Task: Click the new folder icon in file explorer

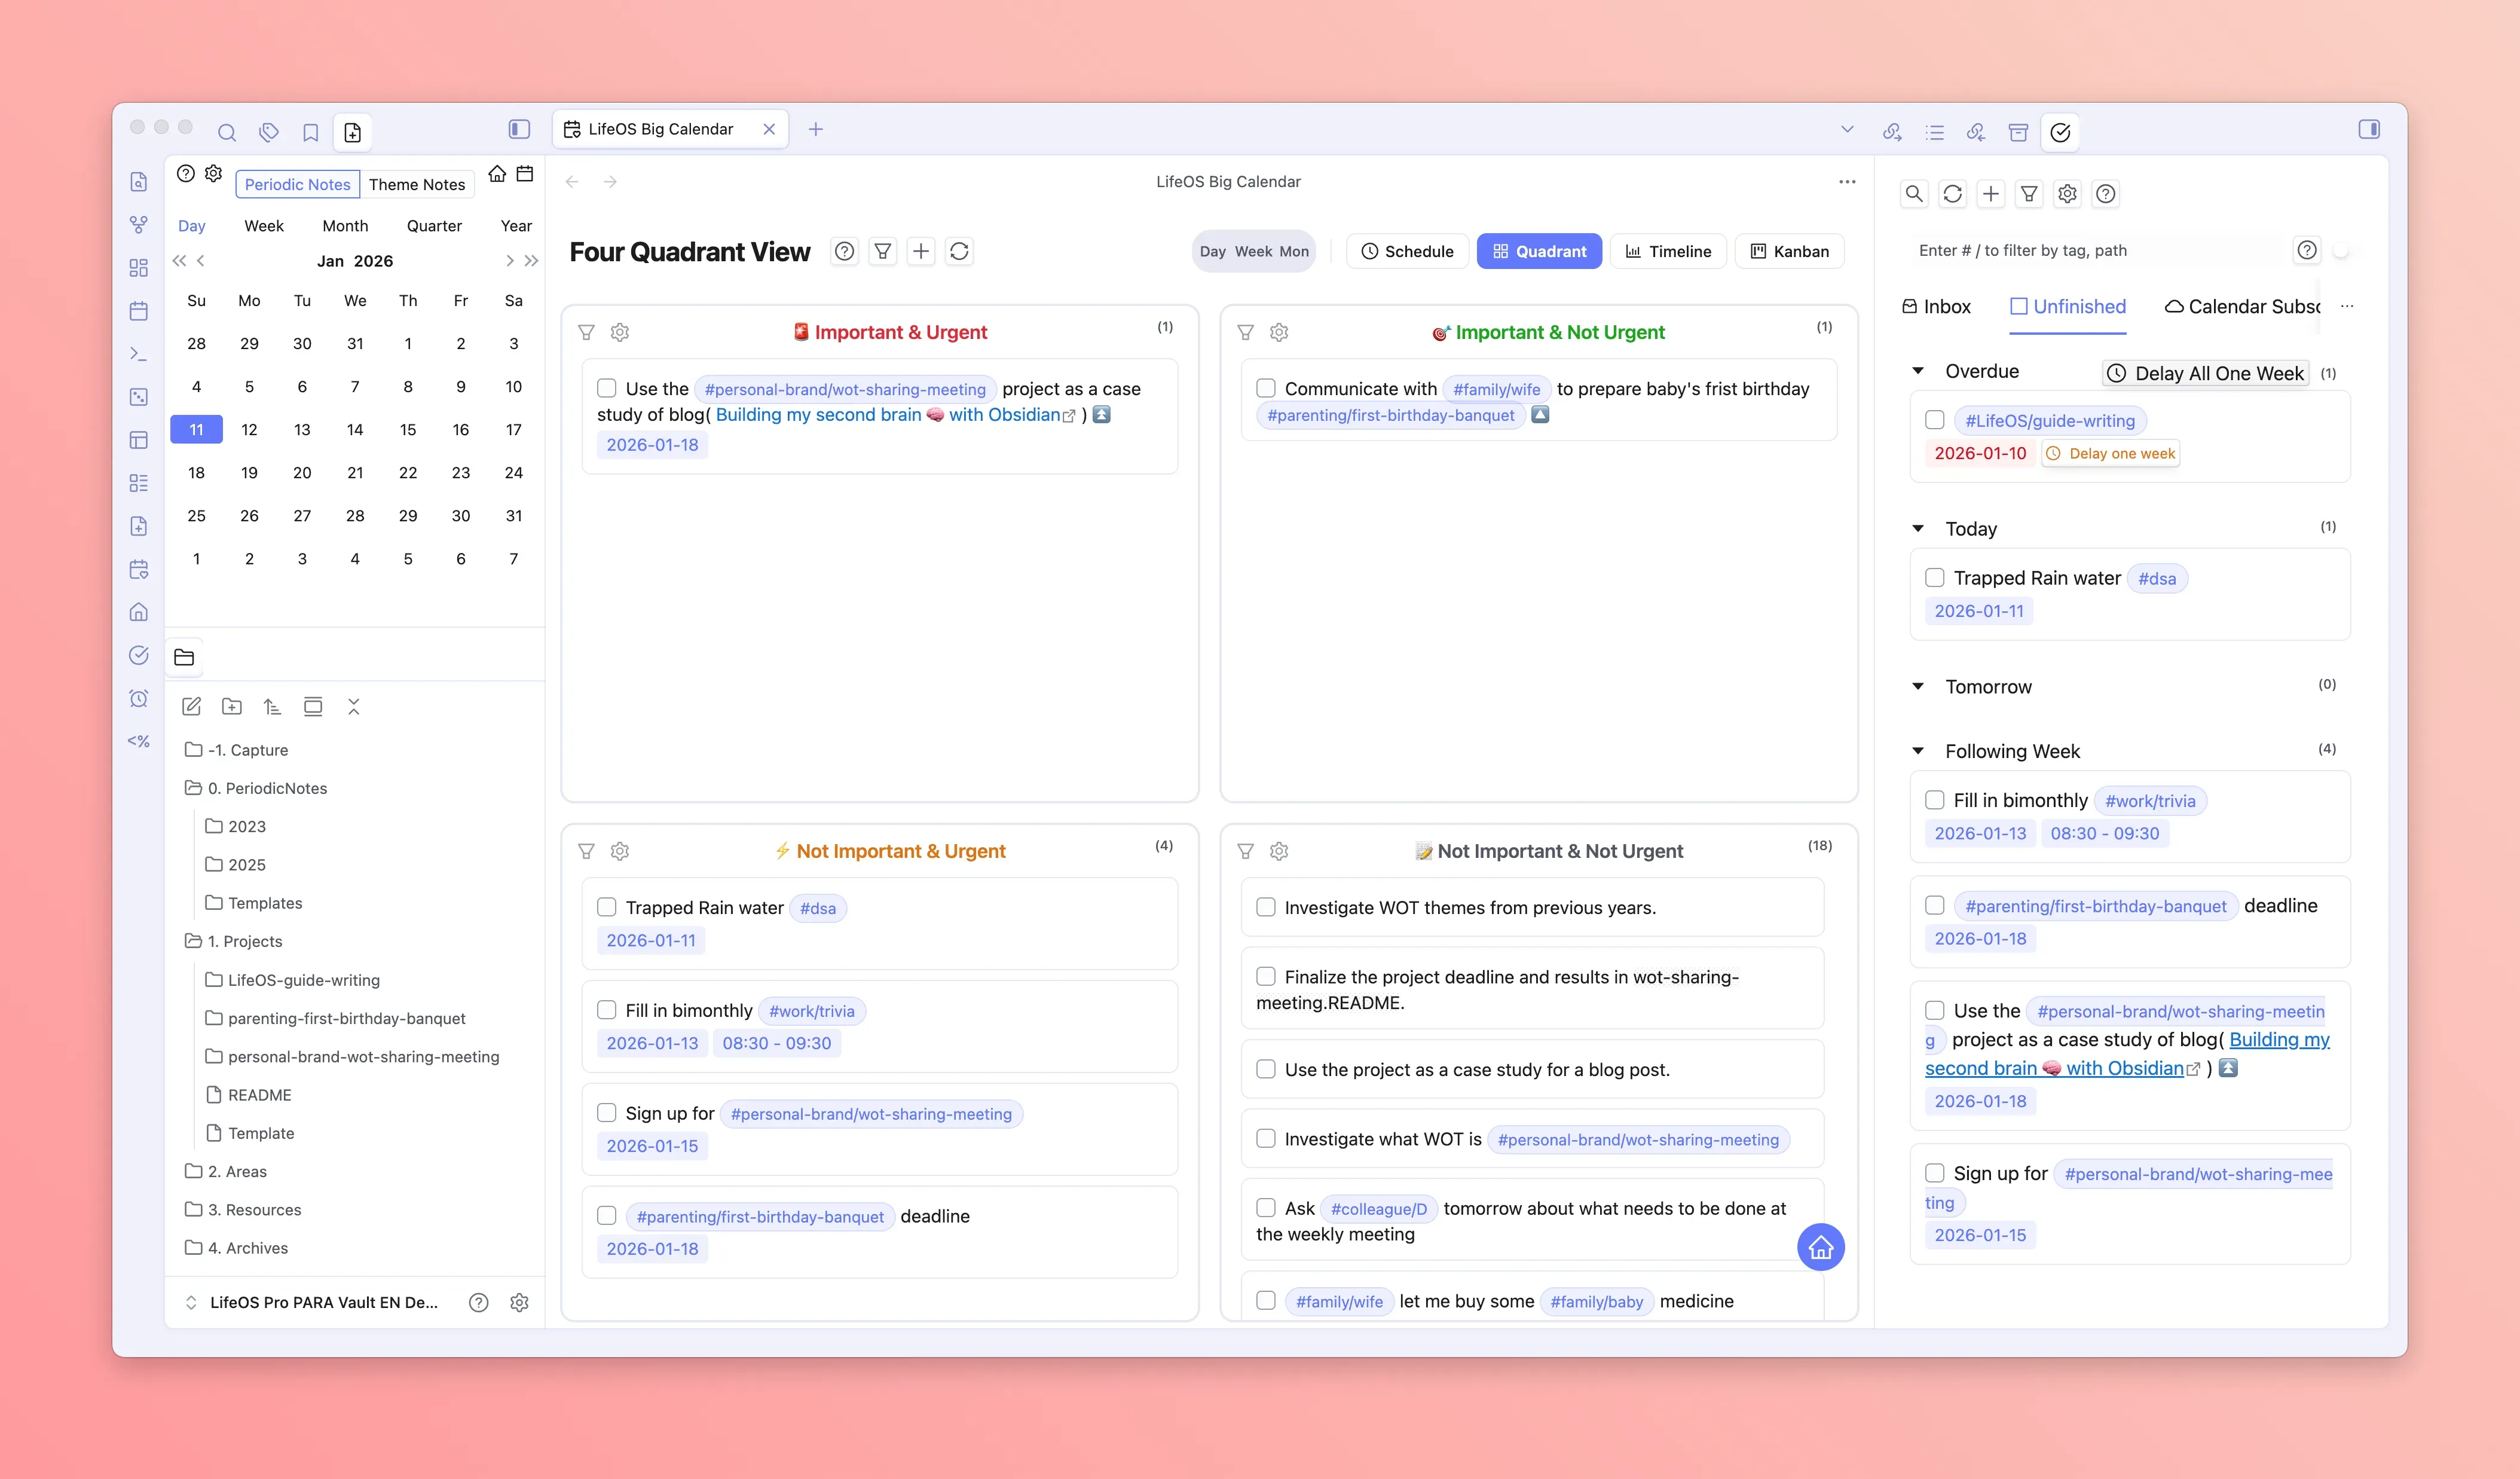Action: [232, 707]
